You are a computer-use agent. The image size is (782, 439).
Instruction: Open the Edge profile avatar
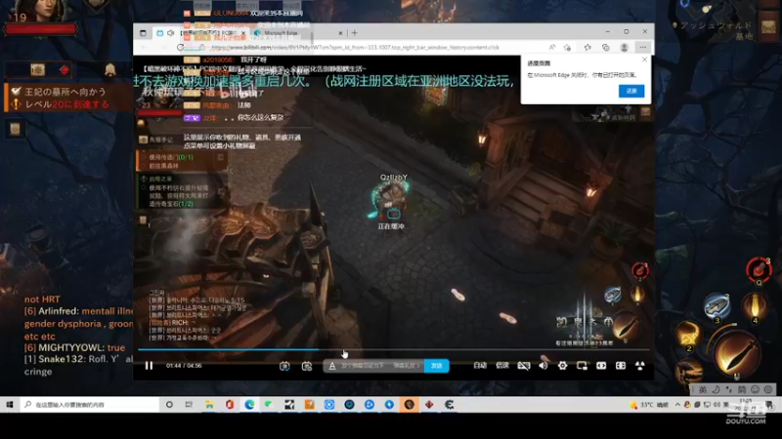pos(624,47)
